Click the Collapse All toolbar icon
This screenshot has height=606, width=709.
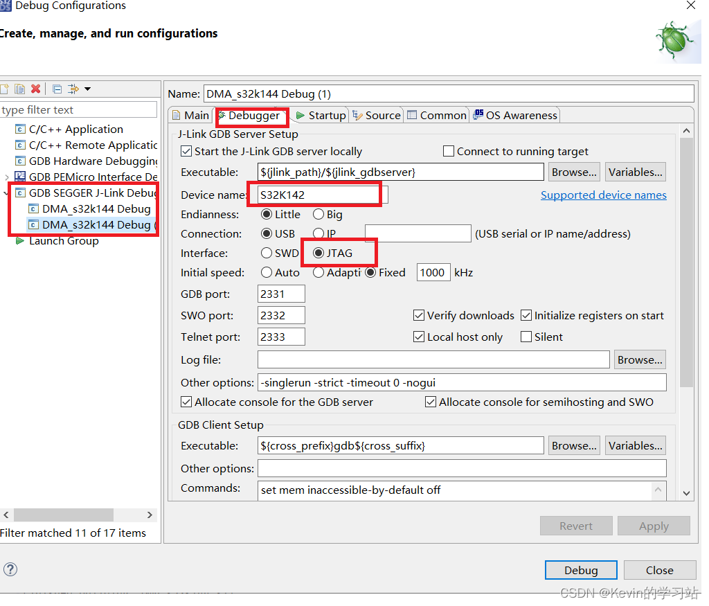pyautogui.click(x=57, y=89)
